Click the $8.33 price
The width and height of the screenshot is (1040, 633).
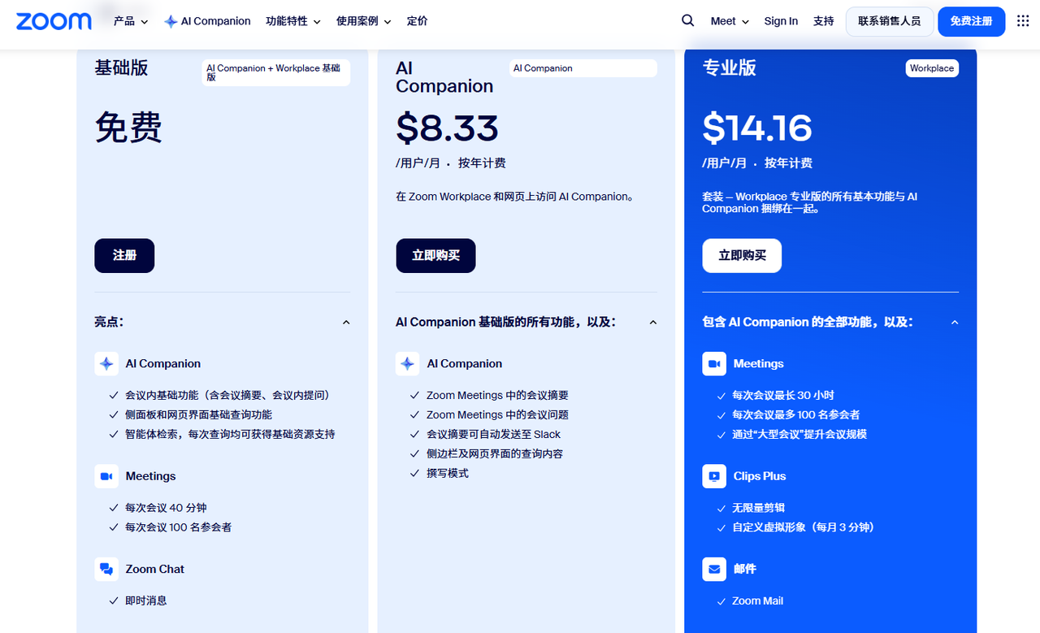tap(447, 128)
